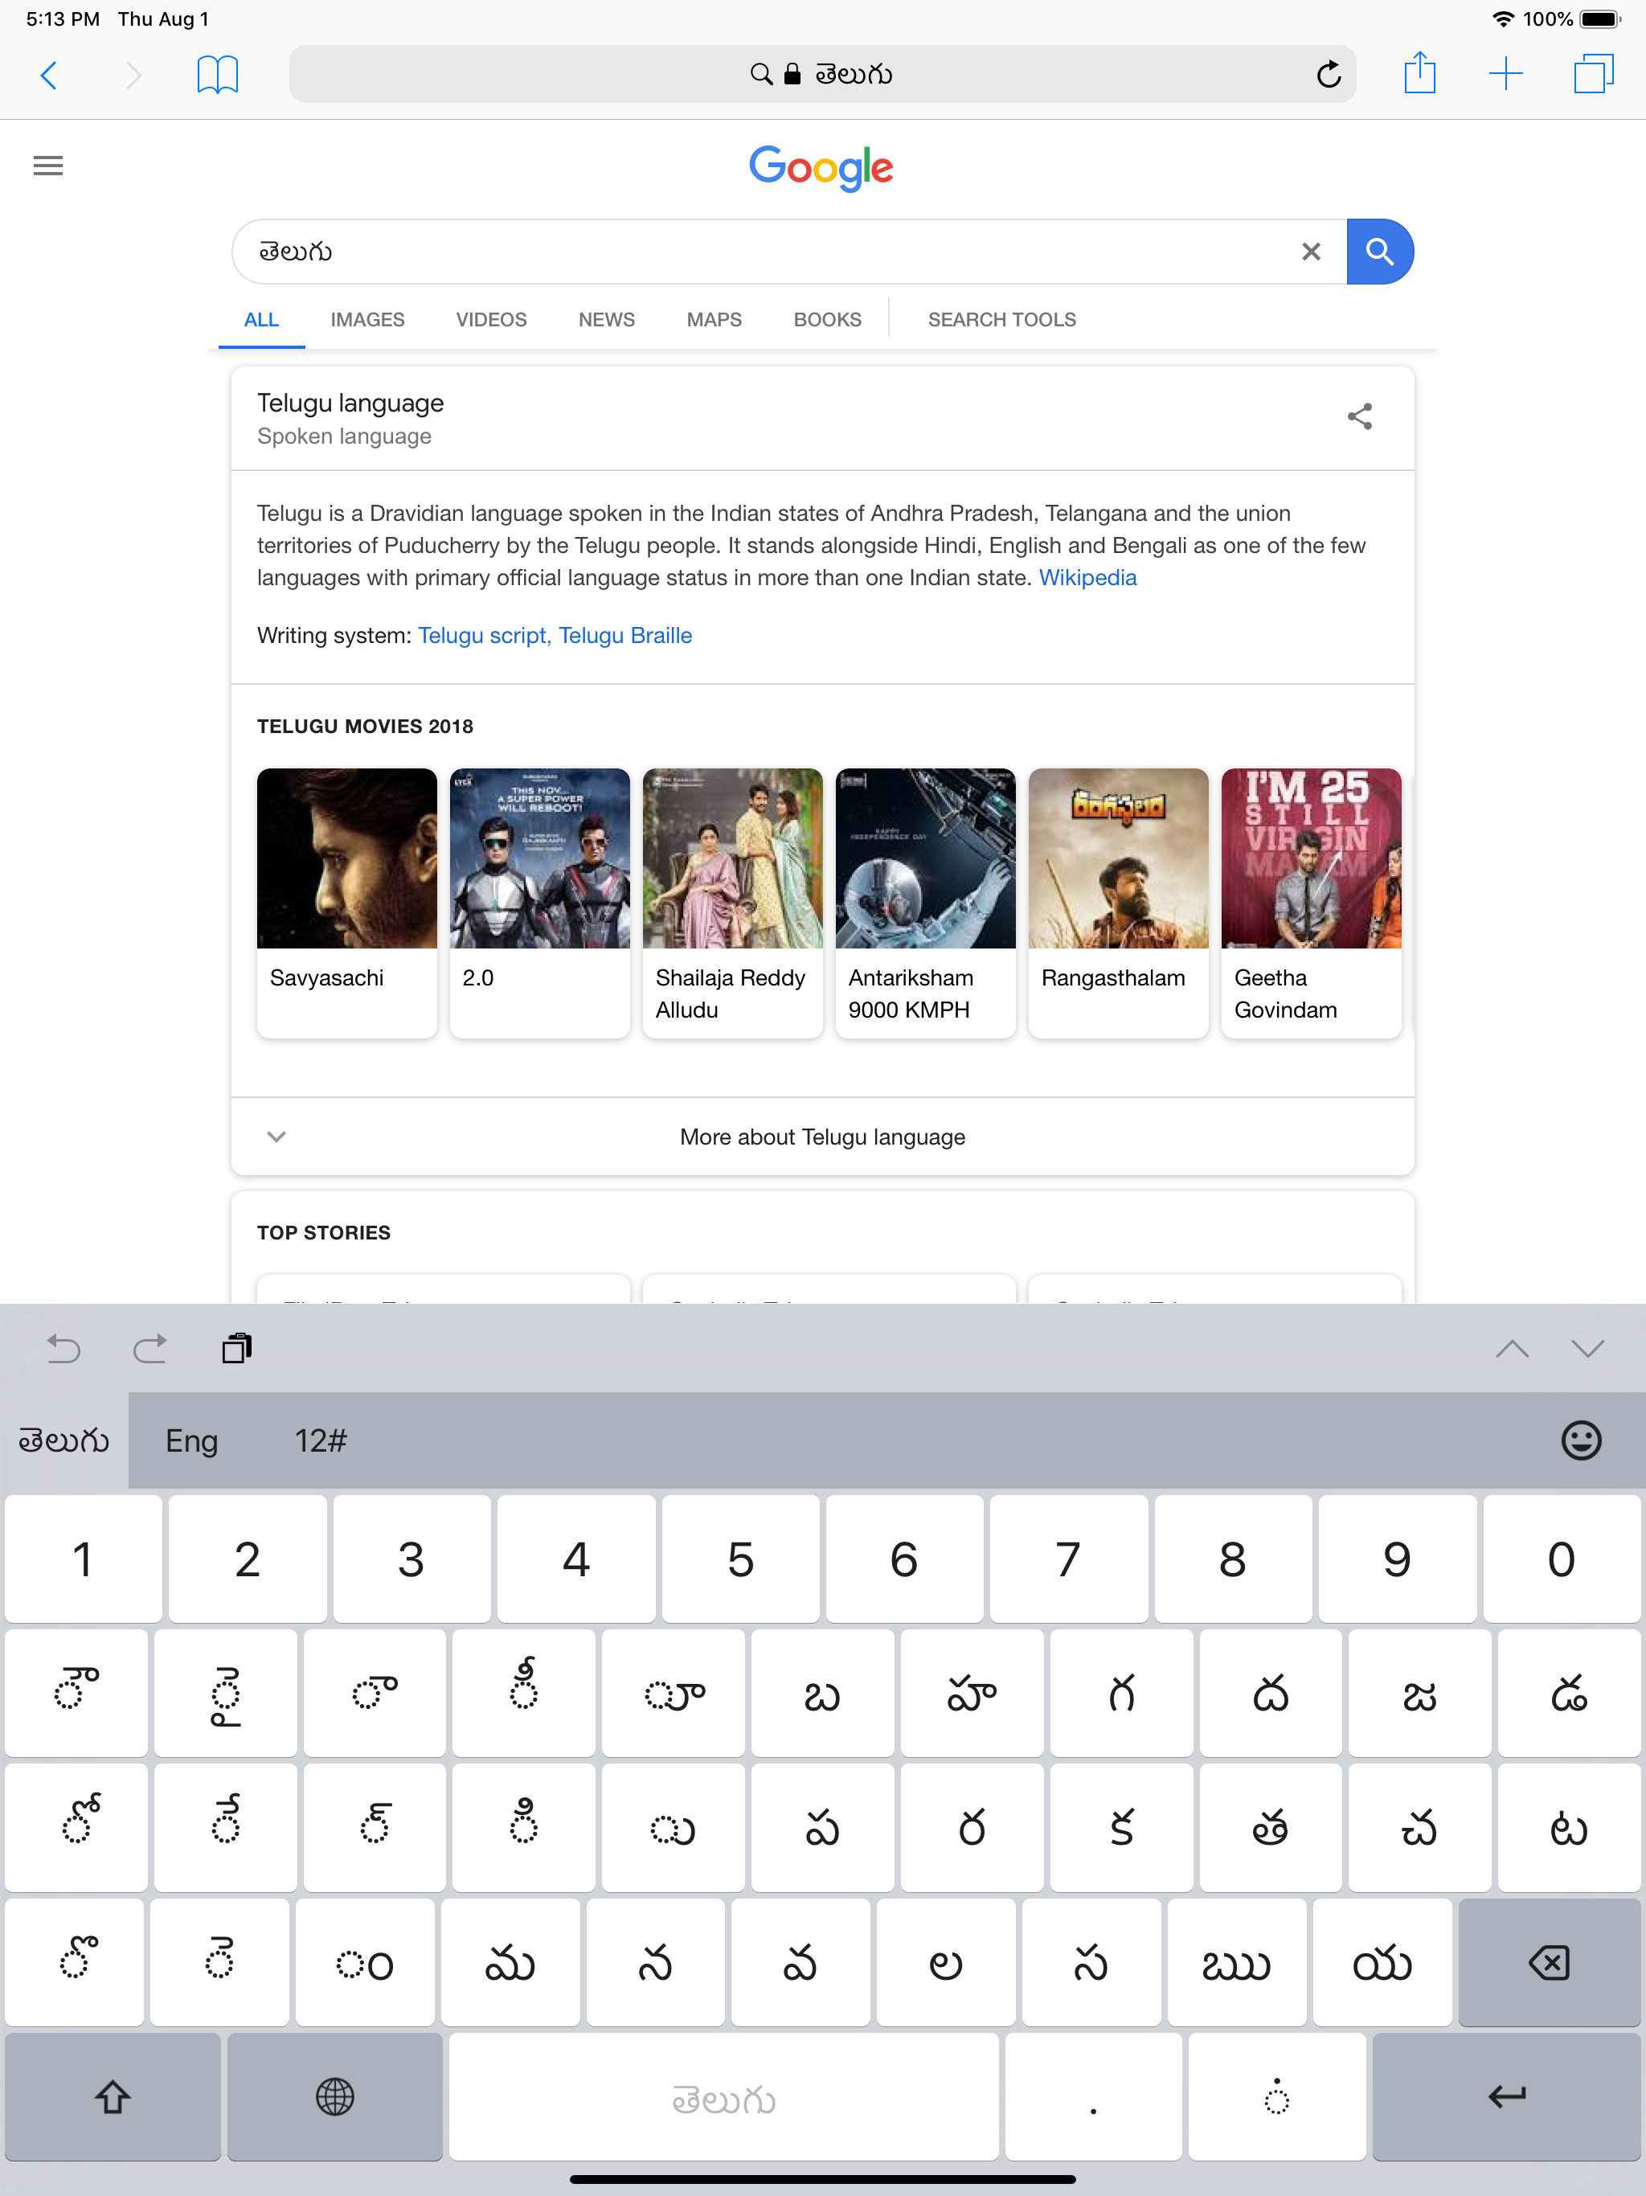Tap the గ letter key
Screen dimensions: 1646x2196
coord(1121,1694)
